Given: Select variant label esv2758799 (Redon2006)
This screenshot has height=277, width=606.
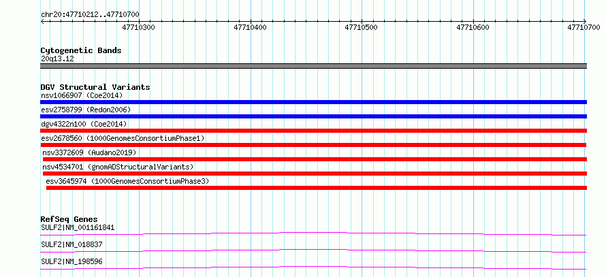Looking at the screenshot, I should 86,110.
